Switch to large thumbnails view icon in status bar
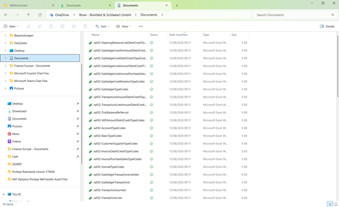339x207 pixels. pyautogui.click(x=336, y=204)
